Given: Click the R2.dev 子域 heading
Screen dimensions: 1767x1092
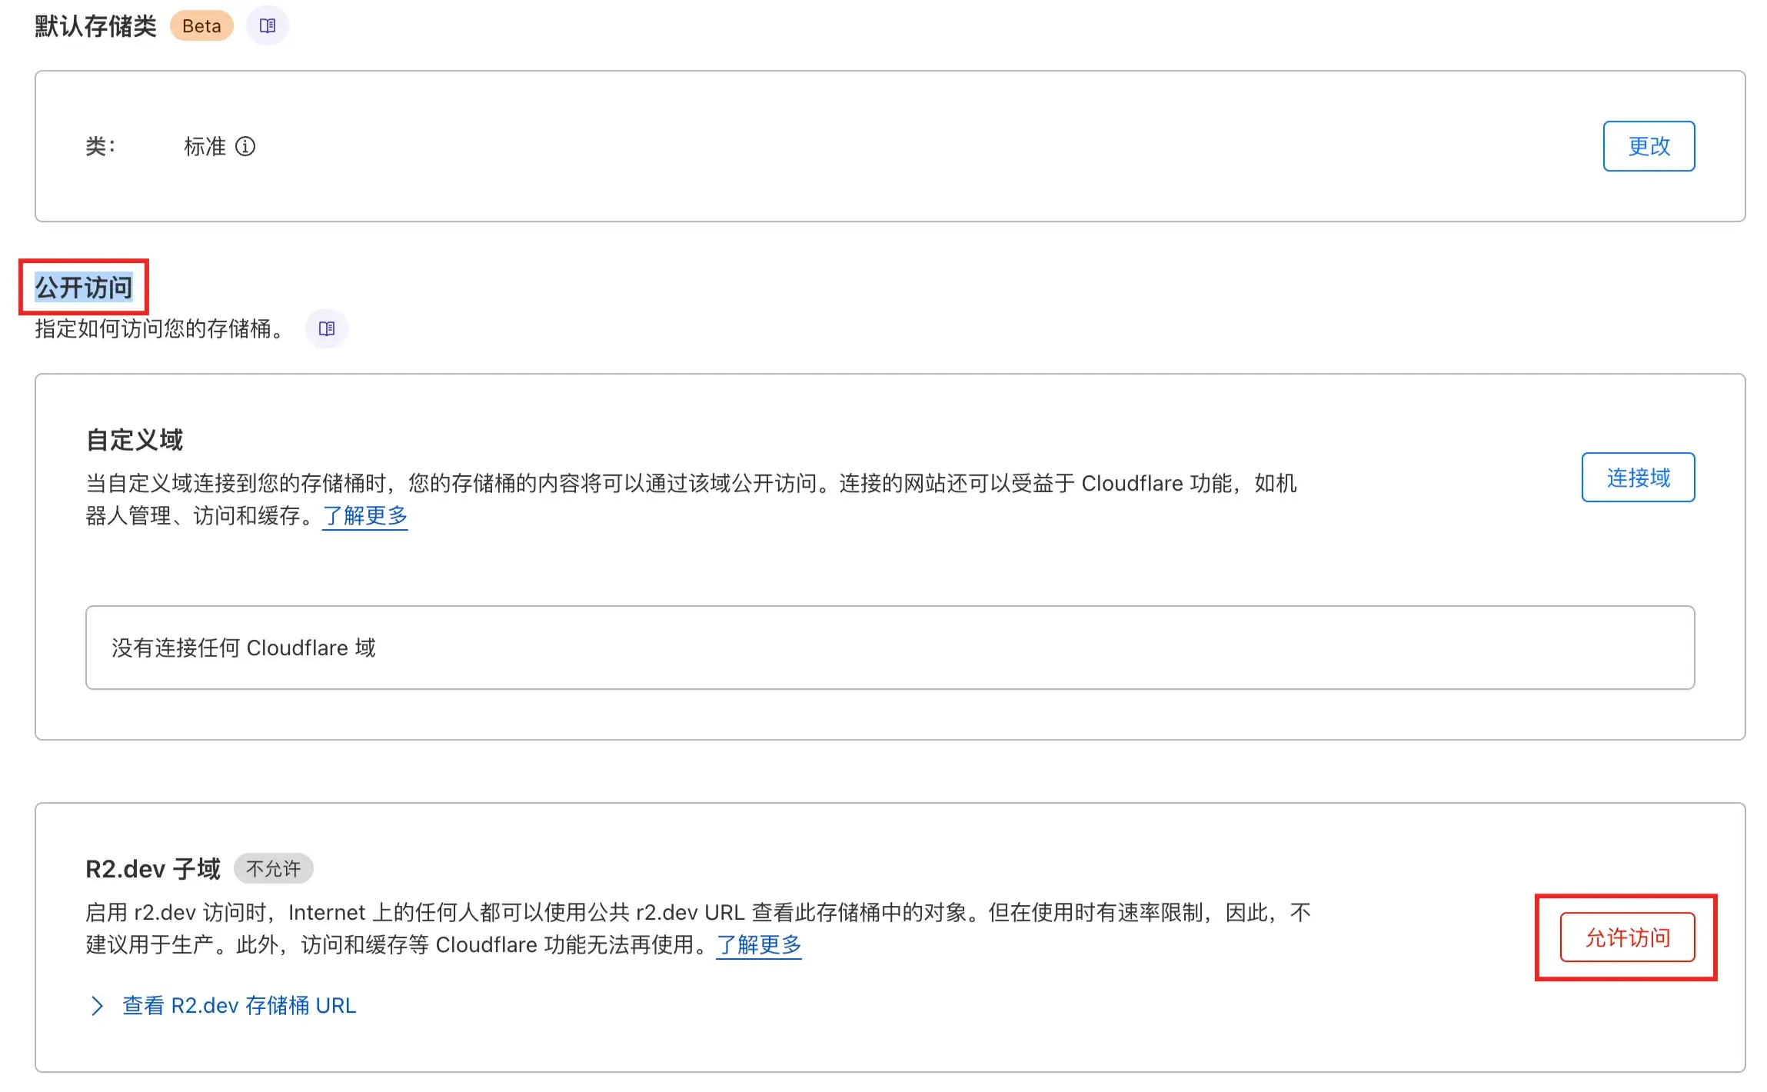Looking at the screenshot, I should coord(153,869).
